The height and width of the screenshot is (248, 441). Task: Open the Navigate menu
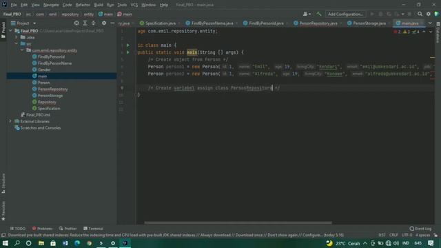pyautogui.click(x=51, y=5)
